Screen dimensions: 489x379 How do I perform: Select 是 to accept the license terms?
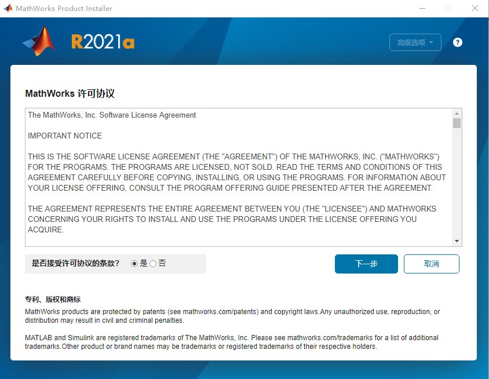[134, 264]
